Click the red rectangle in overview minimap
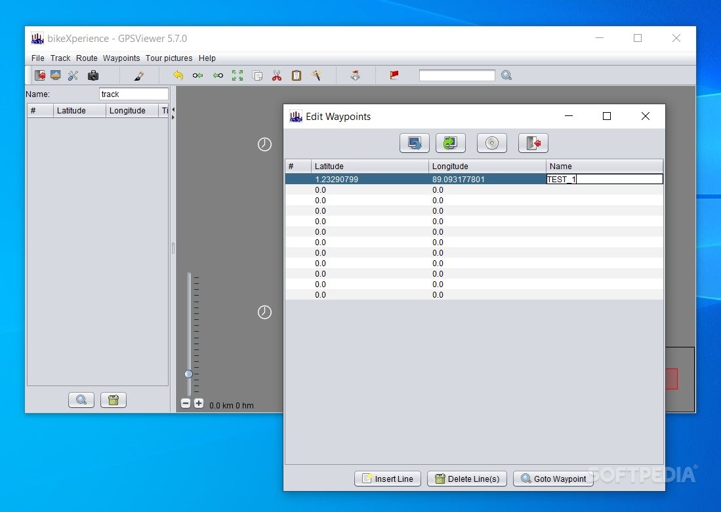The height and width of the screenshot is (512, 721). point(671,379)
